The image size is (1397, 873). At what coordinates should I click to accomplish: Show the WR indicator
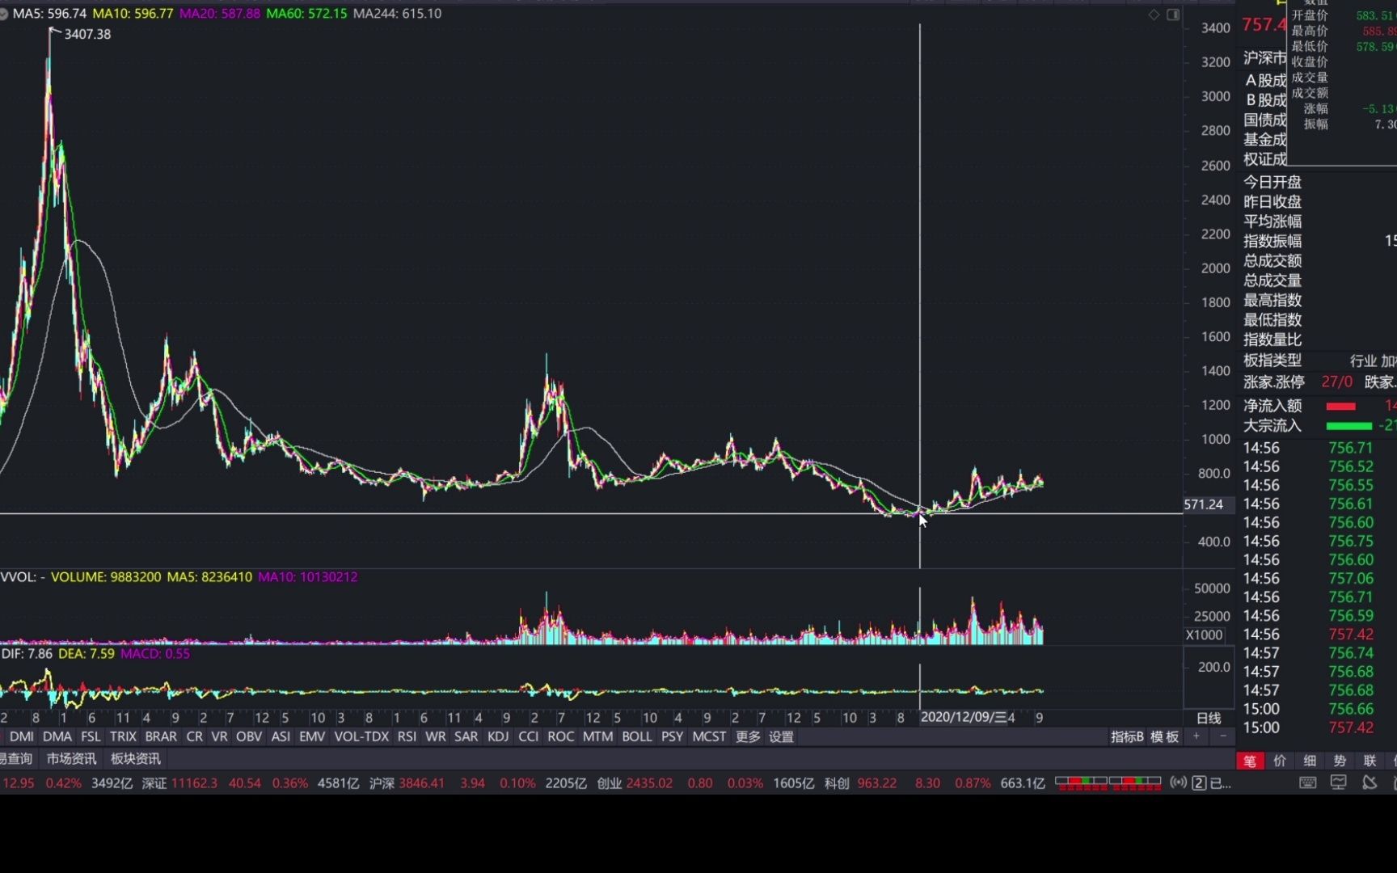point(435,736)
